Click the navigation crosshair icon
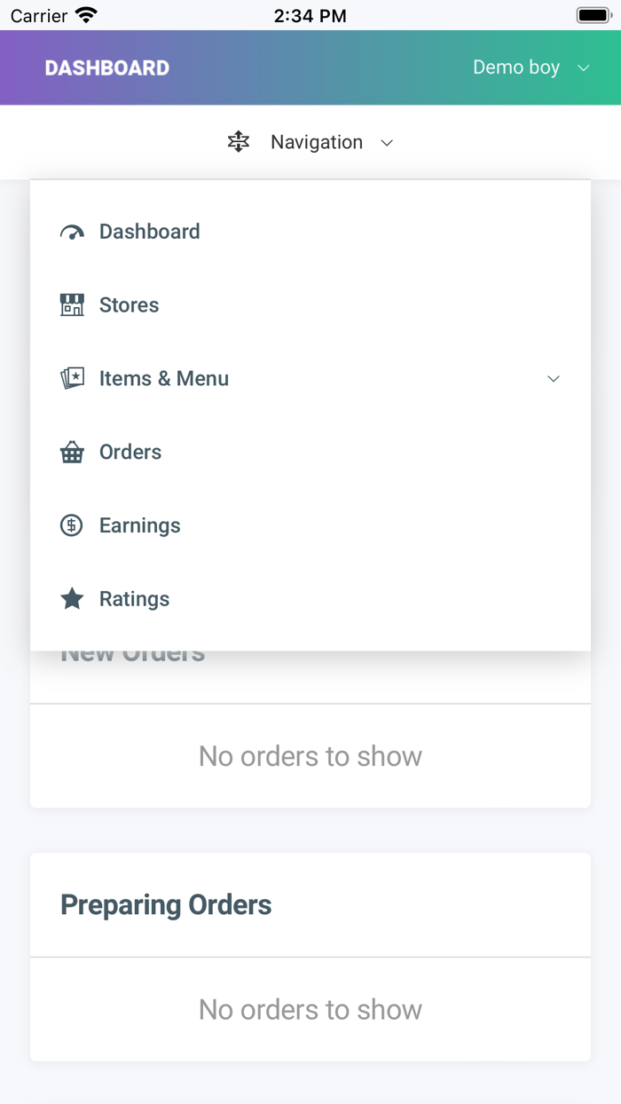Screen dimensions: 621x1104 238,141
